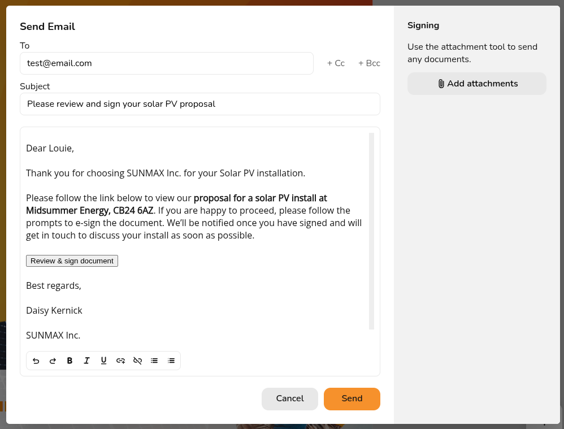Click the To email address field
The image size is (564, 429).
(167, 63)
